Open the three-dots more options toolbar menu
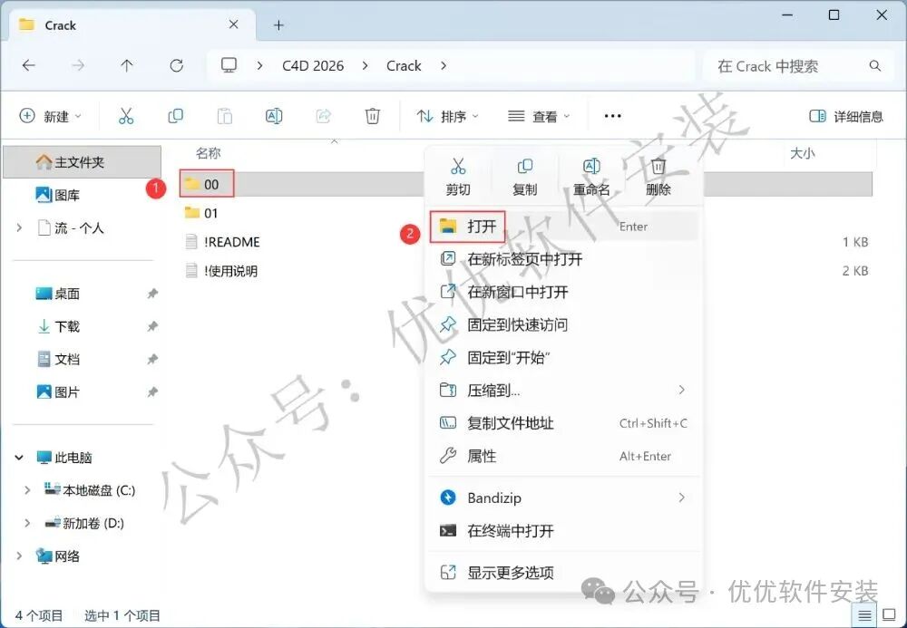The image size is (907, 628). pos(612,116)
